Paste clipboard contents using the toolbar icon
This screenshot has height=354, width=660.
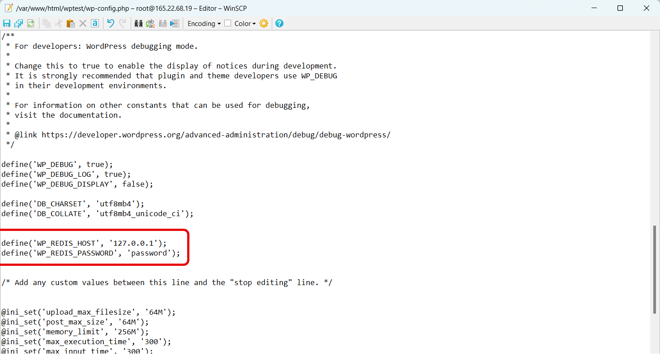[70, 24]
